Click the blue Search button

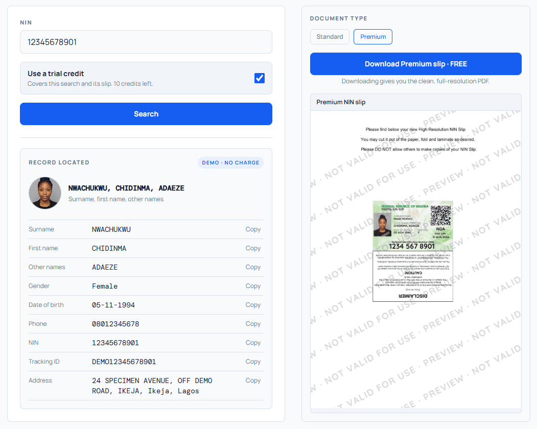146,114
